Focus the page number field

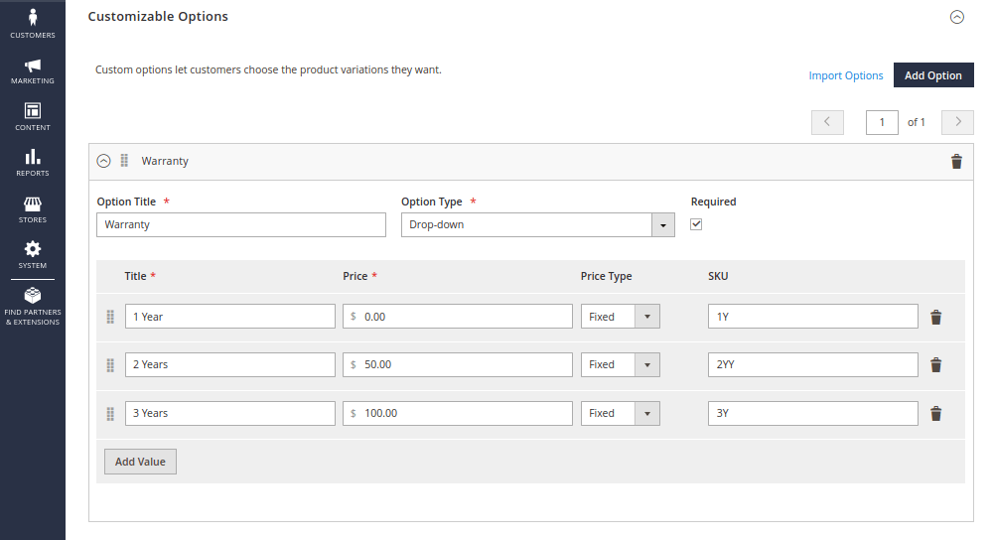pos(882,122)
